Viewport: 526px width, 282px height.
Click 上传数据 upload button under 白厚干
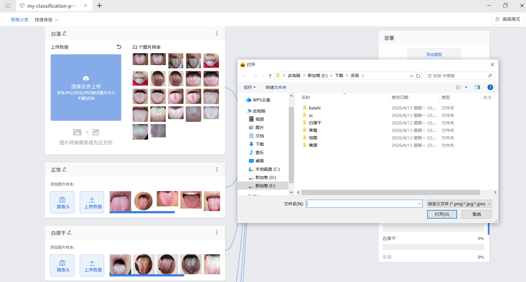92,265
